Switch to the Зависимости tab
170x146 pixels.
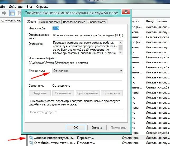click(x=97, y=22)
